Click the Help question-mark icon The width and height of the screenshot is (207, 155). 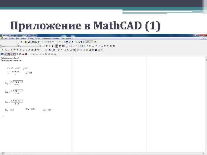click(95, 42)
